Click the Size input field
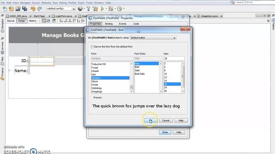This screenshot has width=275, height=154. (174, 59)
